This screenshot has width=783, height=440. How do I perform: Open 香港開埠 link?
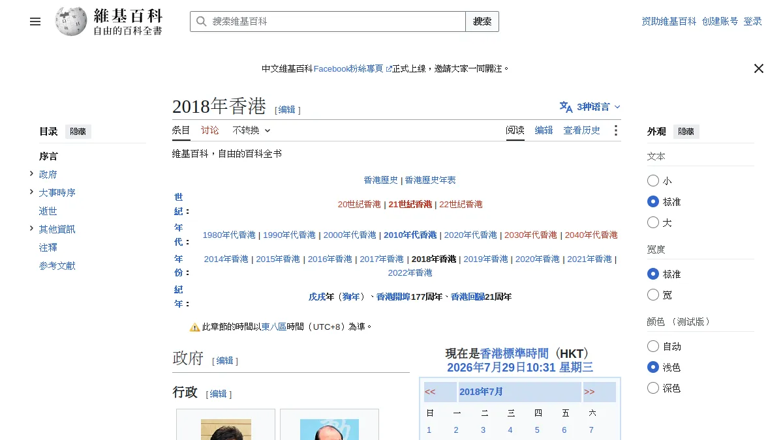coord(393,297)
